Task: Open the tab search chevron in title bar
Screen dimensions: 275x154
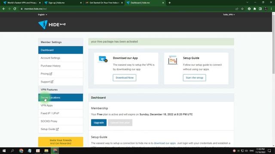Action: click(x=247, y=3)
